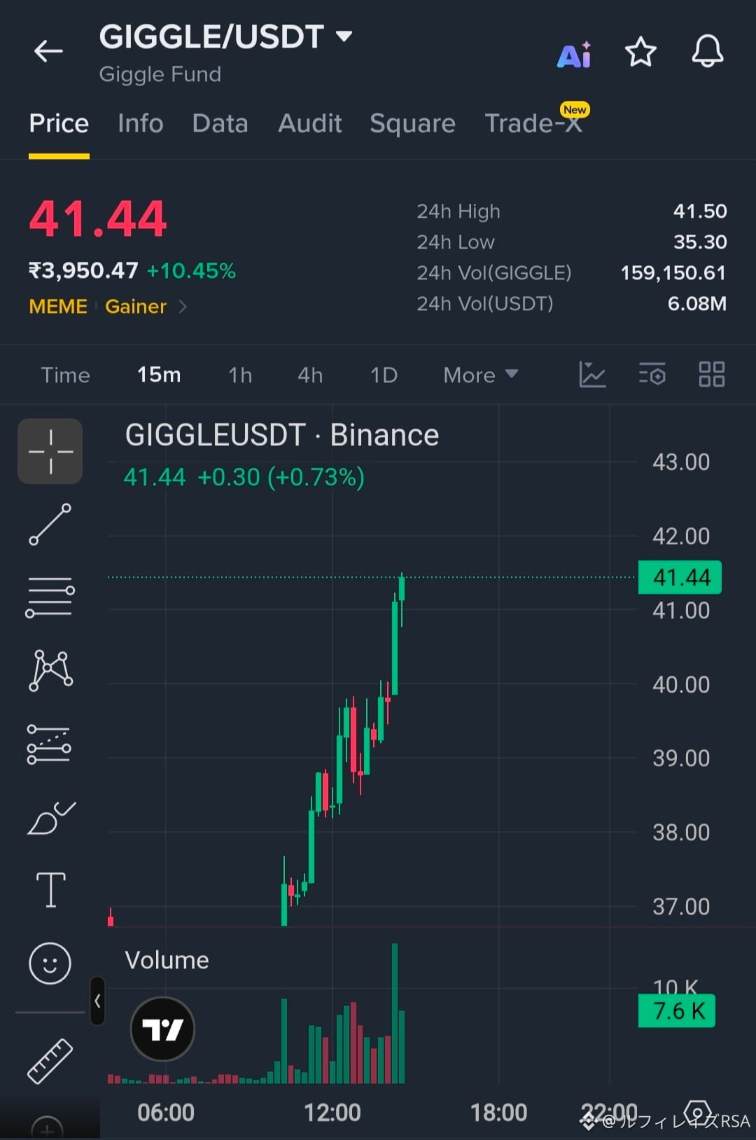This screenshot has width=756, height=1140.
Task: Open the emoji sticker tool
Action: point(50,964)
